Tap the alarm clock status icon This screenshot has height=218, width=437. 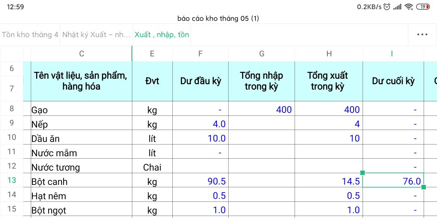coord(387,7)
